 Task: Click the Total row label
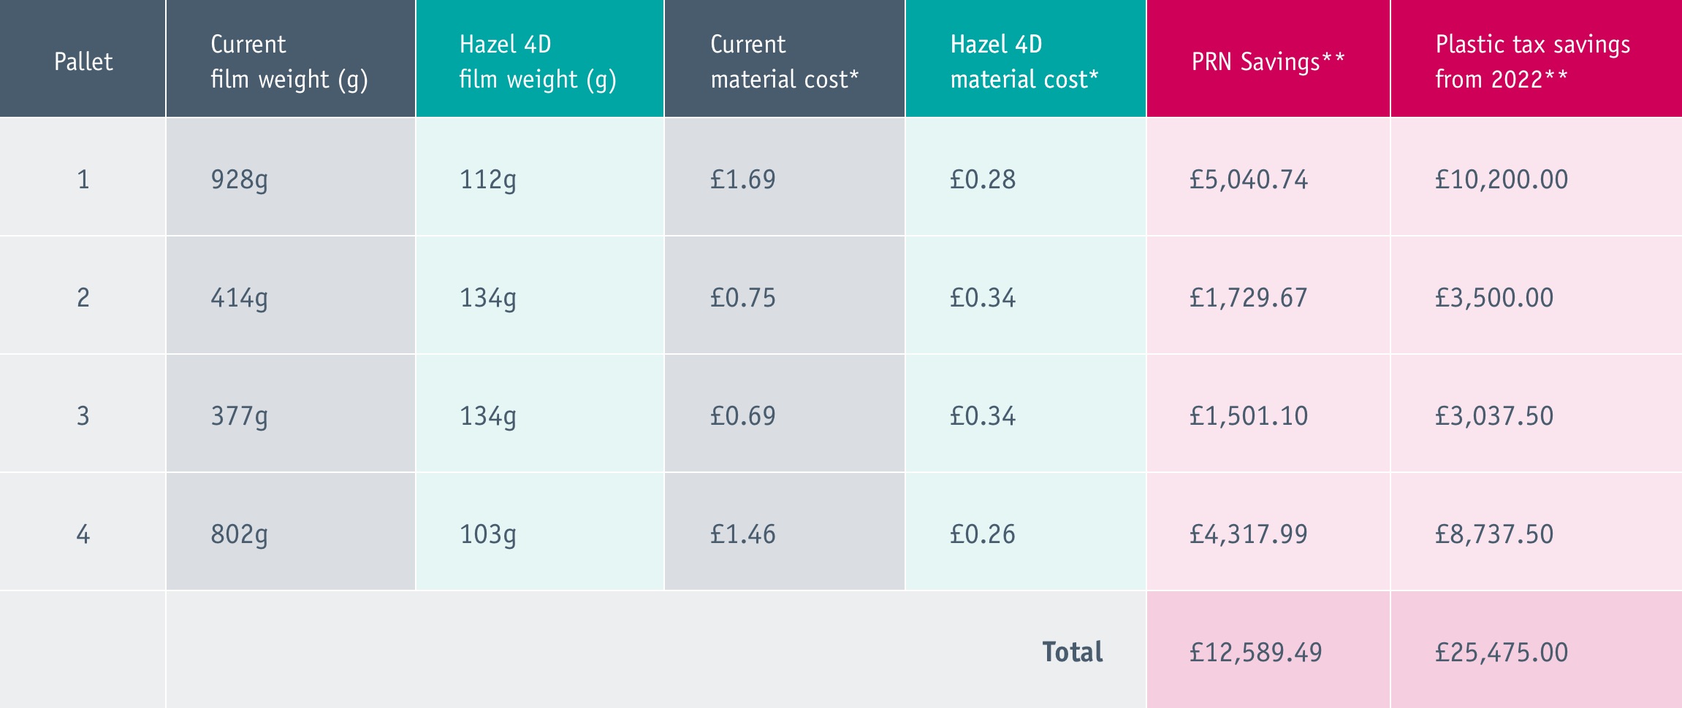click(1072, 652)
